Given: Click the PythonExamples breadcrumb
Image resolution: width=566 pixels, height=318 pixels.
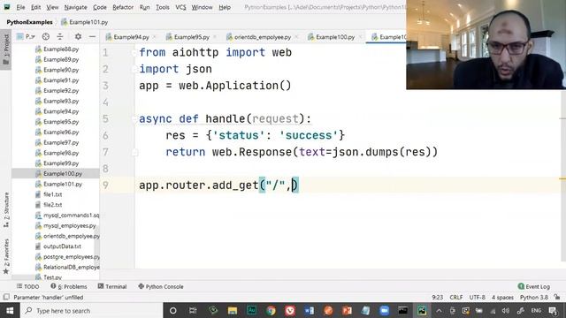Looking at the screenshot, I should (x=29, y=22).
